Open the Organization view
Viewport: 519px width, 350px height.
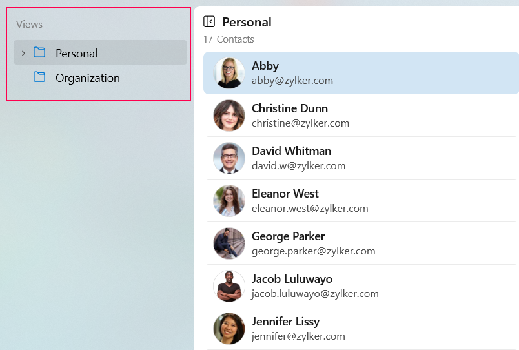[100, 78]
